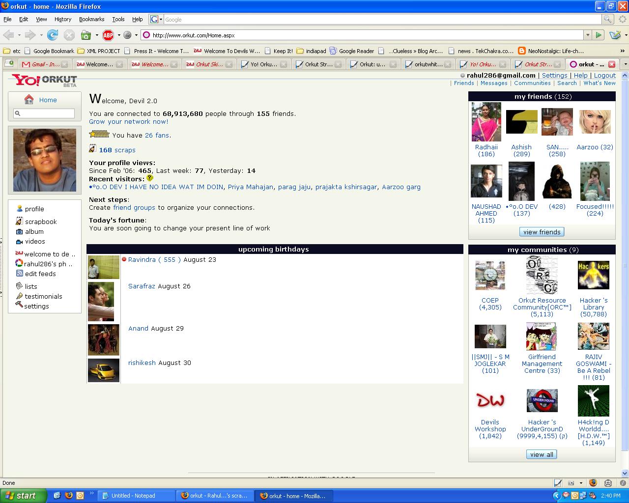Open Radhaii friend thumbnail
The image size is (629, 503).
point(486,122)
